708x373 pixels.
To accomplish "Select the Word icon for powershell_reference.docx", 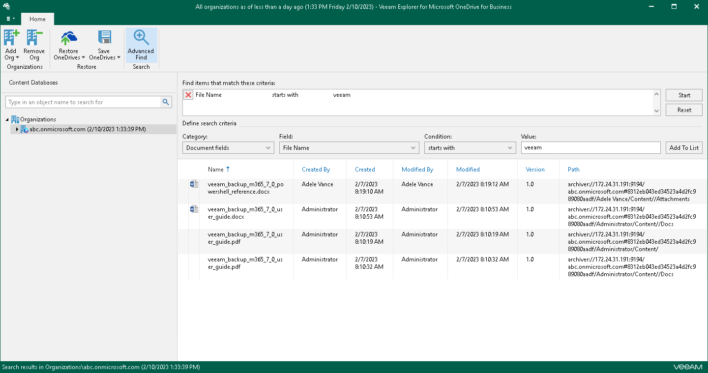I will [x=194, y=184].
